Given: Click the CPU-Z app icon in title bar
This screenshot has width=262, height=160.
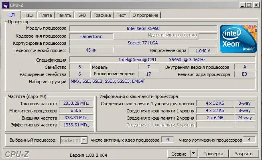Looking at the screenshot, I should (x=6, y=5).
